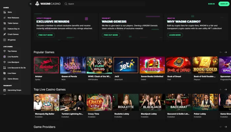Click the Live Roulette wheel icon
The image size is (231, 132).
click(5, 57)
